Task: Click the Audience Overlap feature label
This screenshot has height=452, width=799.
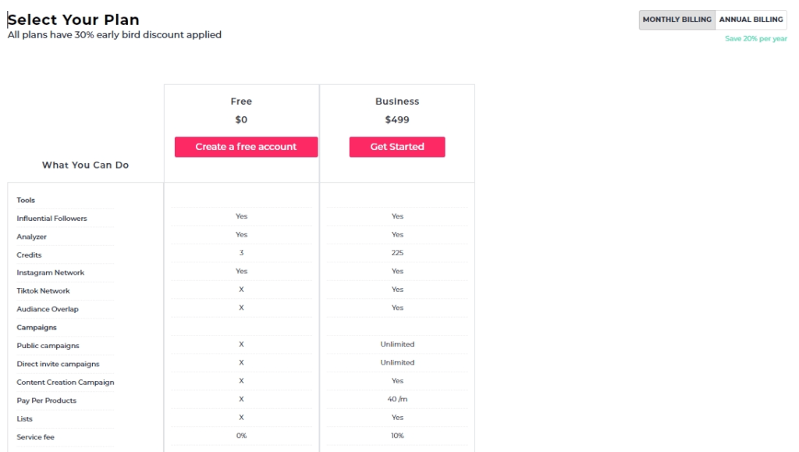Action: 48,309
